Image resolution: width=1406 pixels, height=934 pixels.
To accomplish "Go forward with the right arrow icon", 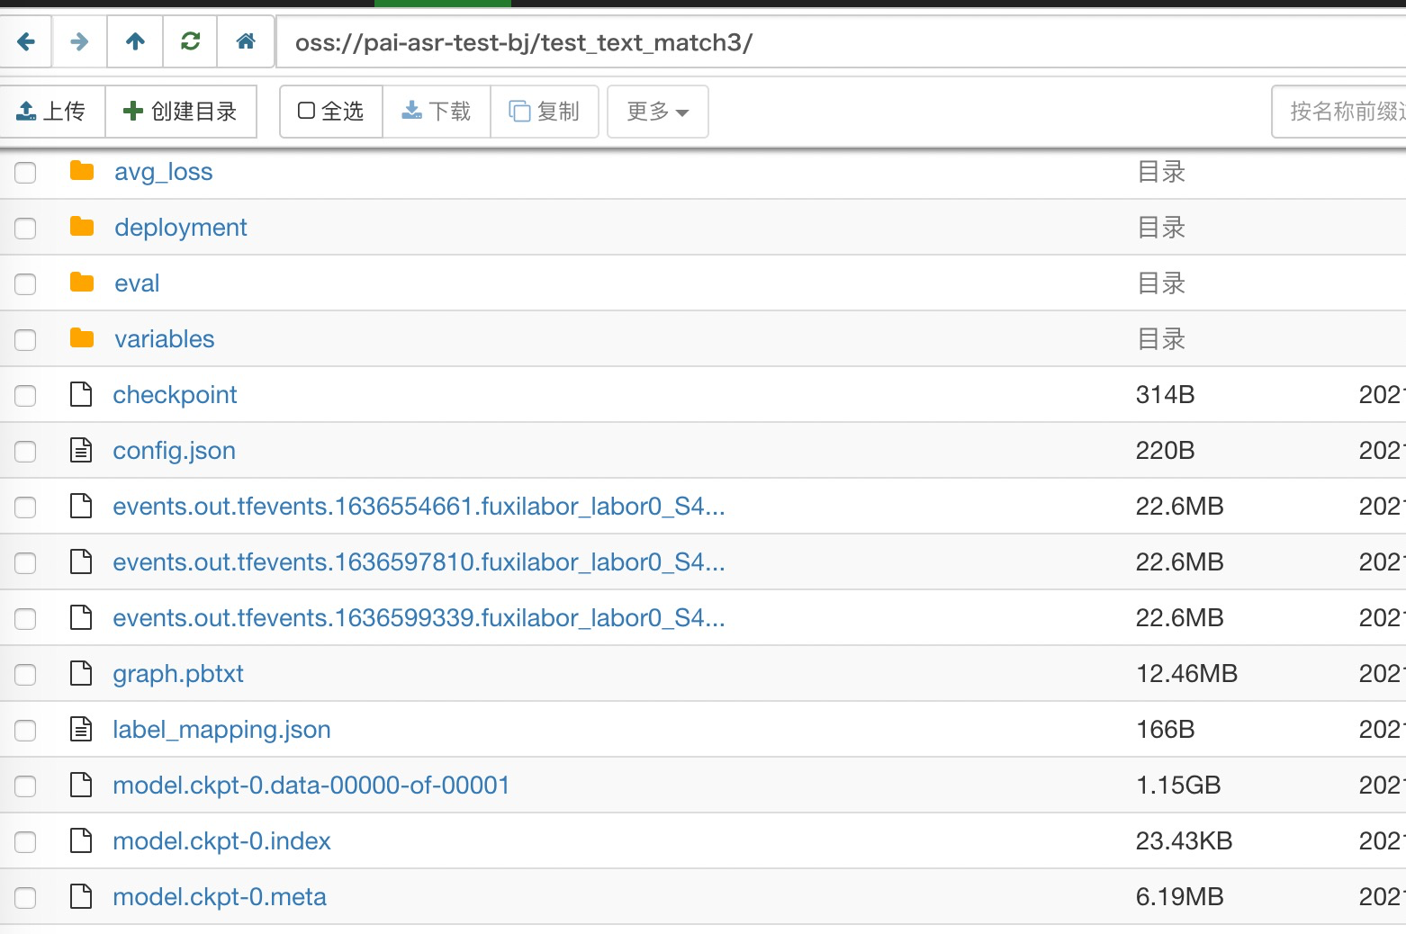I will pyautogui.click(x=79, y=41).
